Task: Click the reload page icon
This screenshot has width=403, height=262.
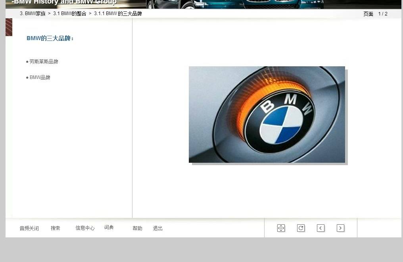Action: (x=301, y=228)
